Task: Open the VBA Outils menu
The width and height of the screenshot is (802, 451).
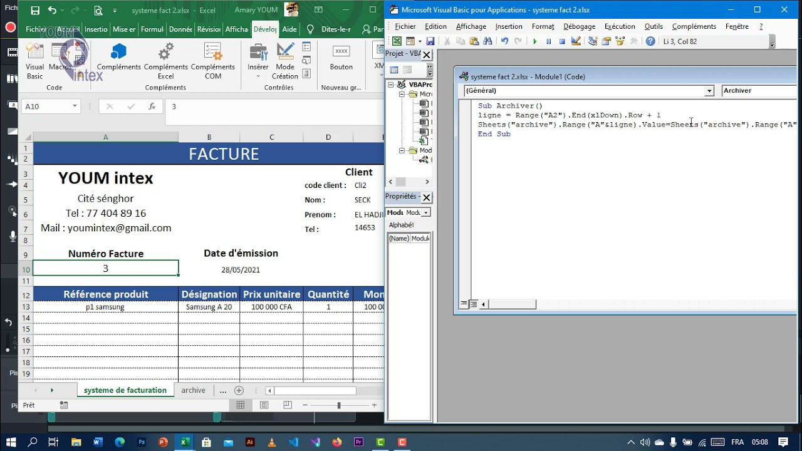Action: pyautogui.click(x=654, y=26)
